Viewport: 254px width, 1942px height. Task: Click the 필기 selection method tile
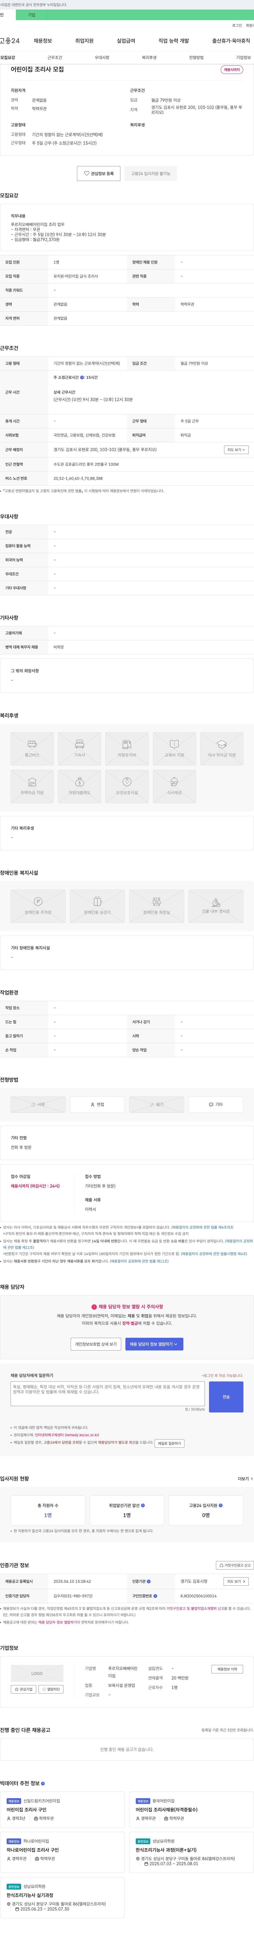pos(157,1104)
